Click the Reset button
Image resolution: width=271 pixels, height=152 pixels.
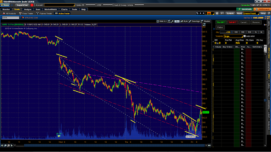click(239, 13)
